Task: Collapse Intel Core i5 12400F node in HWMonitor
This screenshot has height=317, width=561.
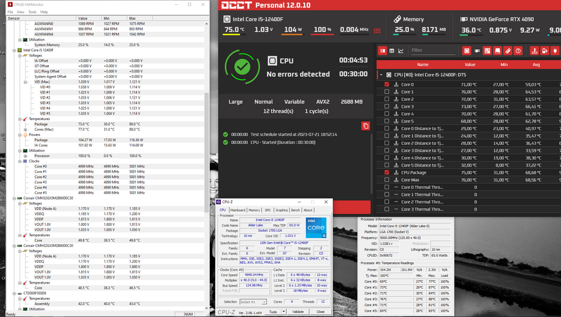Action: coord(14,50)
